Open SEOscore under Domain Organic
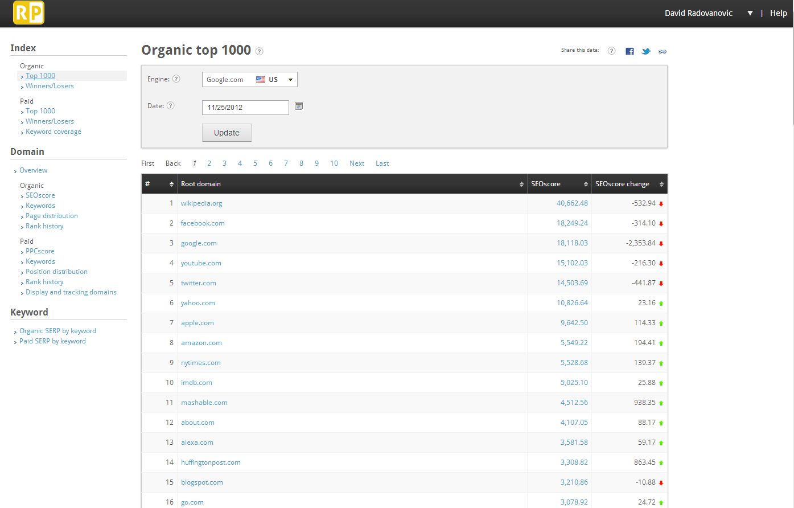 [40, 195]
